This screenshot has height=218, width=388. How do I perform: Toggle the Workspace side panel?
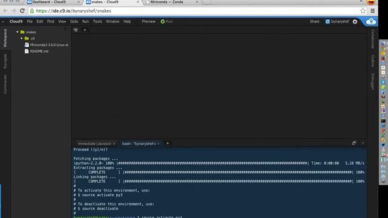5,38
